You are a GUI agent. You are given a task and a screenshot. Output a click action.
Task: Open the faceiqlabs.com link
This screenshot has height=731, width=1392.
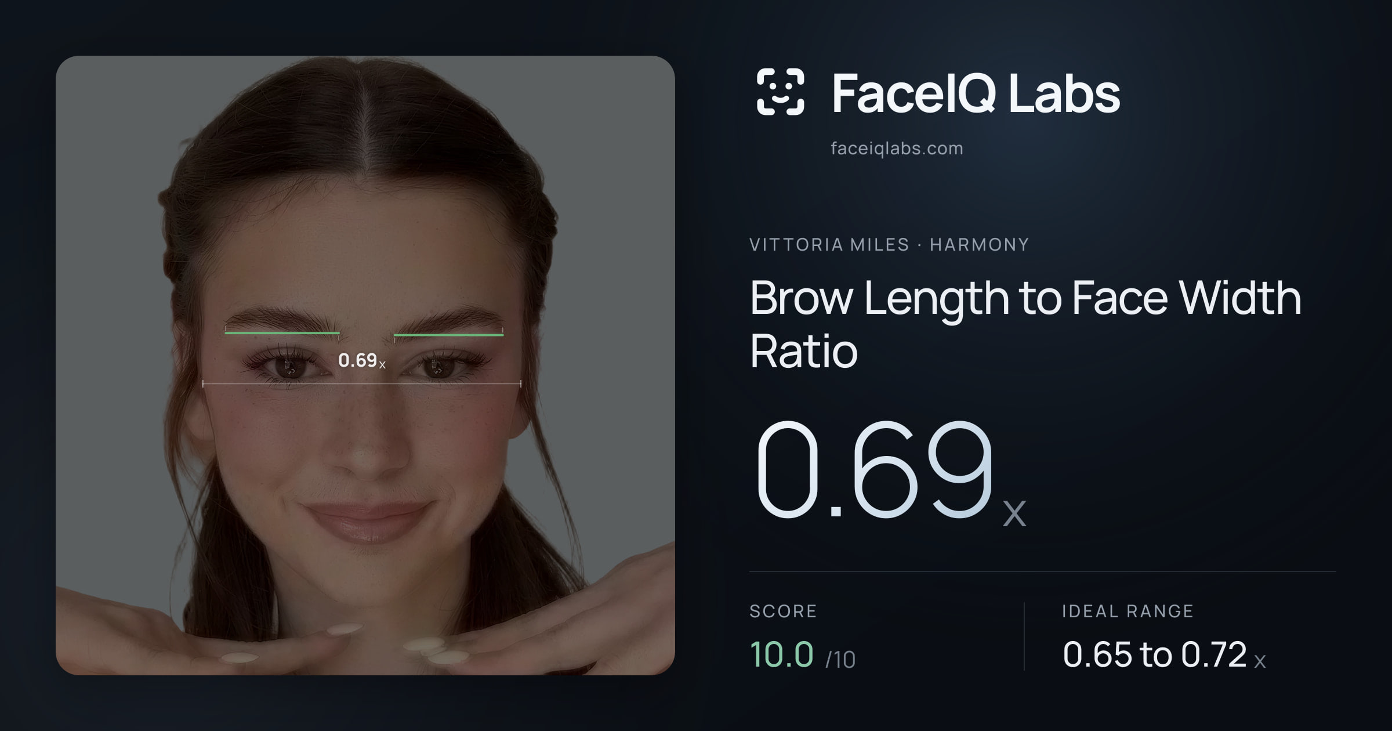click(x=897, y=149)
